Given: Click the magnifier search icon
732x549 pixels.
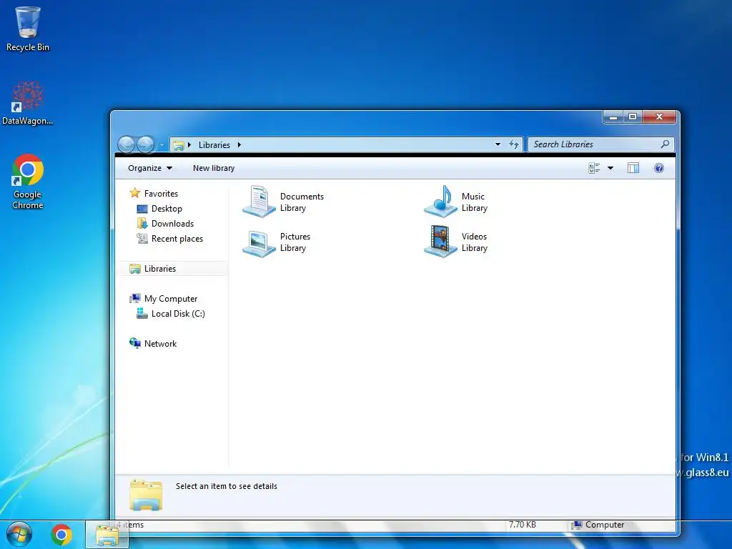Looking at the screenshot, I should pos(666,144).
